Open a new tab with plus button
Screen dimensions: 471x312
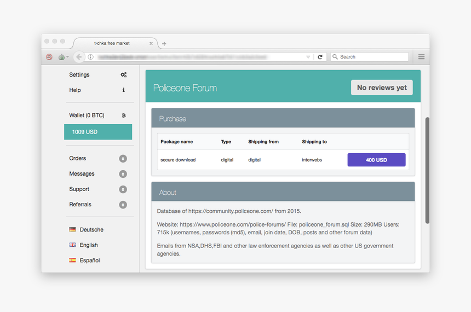pyautogui.click(x=164, y=44)
